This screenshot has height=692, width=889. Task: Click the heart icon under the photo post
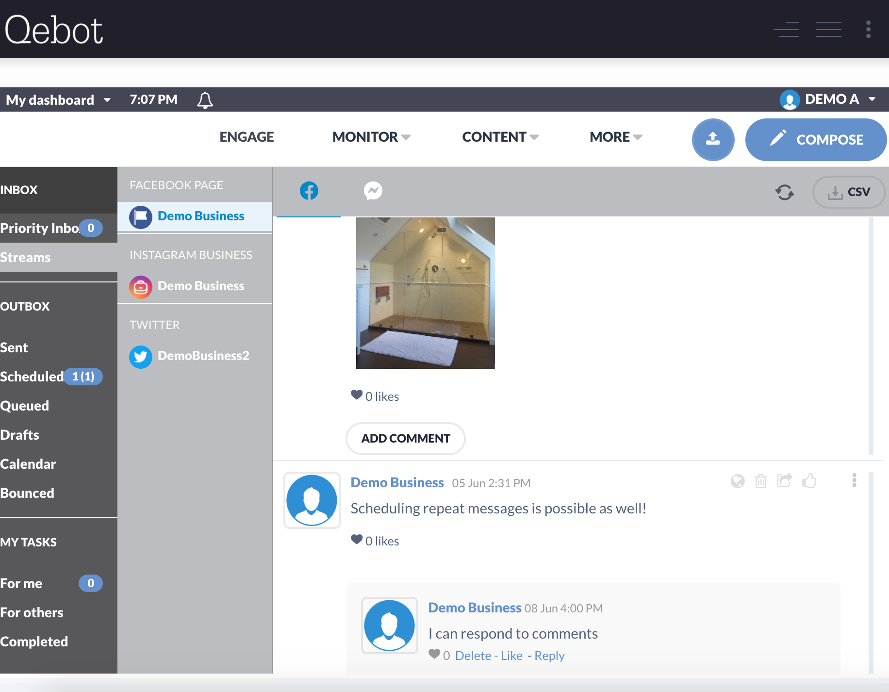tap(357, 395)
